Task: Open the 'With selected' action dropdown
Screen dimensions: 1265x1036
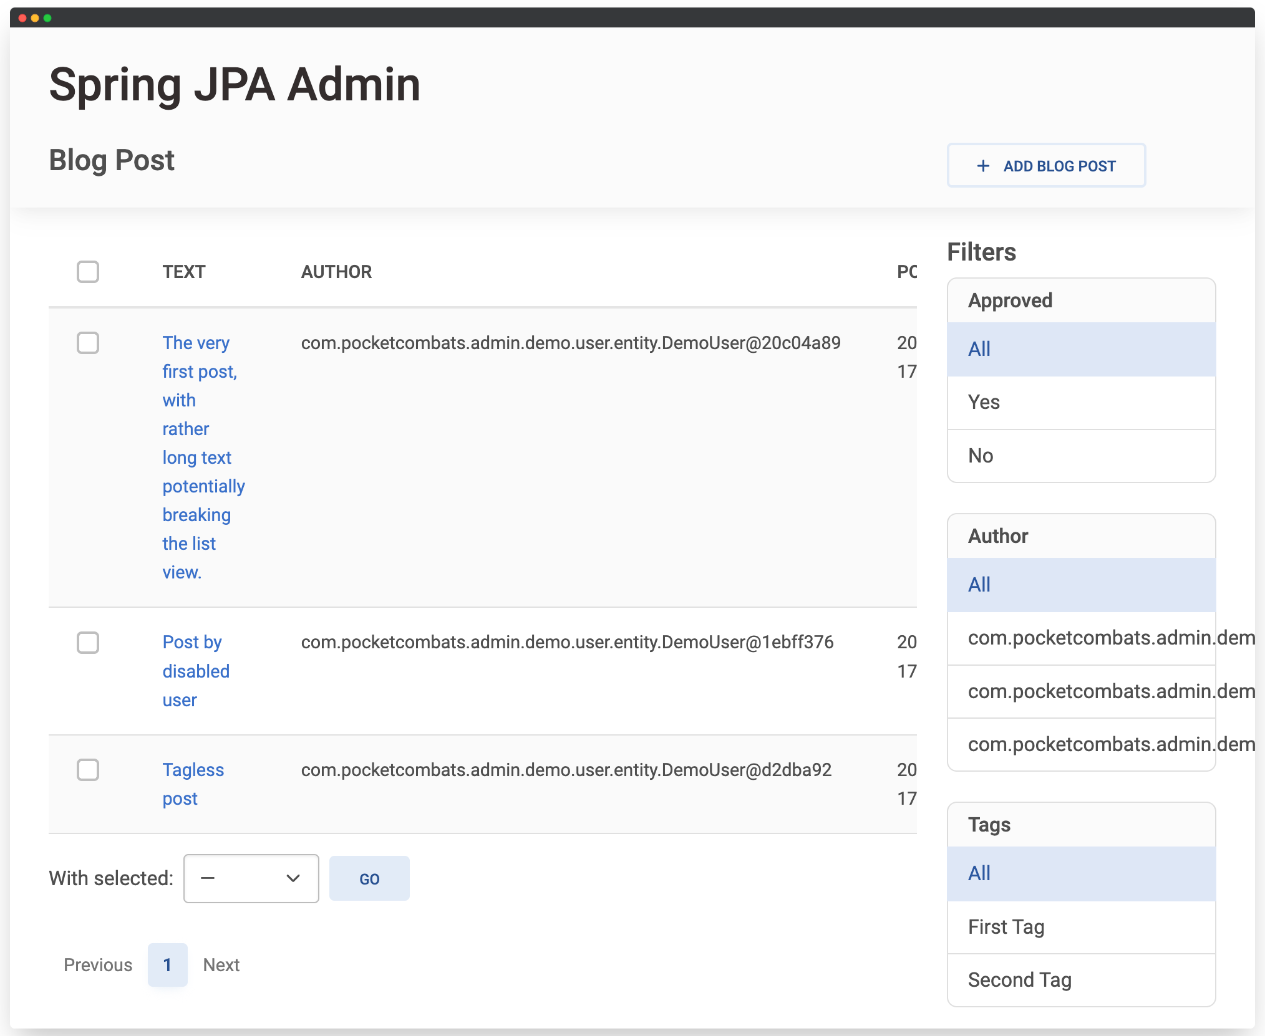Action: 251,878
